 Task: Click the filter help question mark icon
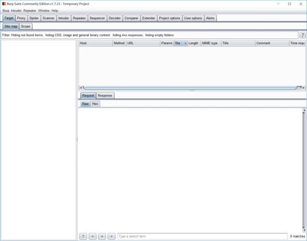[x=302, y=35]
